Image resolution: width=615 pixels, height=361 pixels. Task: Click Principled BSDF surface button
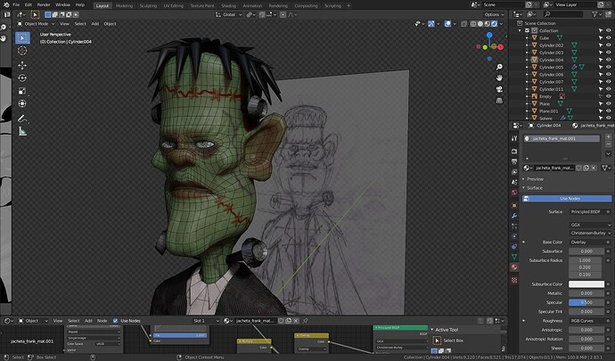(x=586, y=212)
